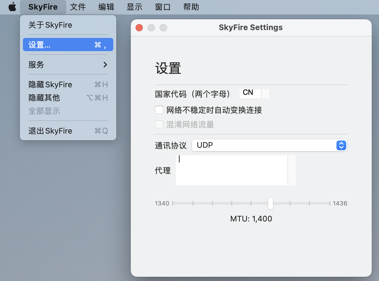Click the 设置 heading text
This screenshot has width=379, height=281.
coord(168,69)
